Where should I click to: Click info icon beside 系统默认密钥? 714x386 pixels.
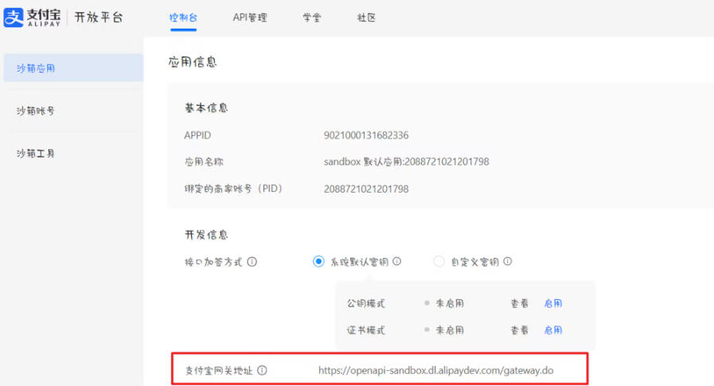[396, 261]
